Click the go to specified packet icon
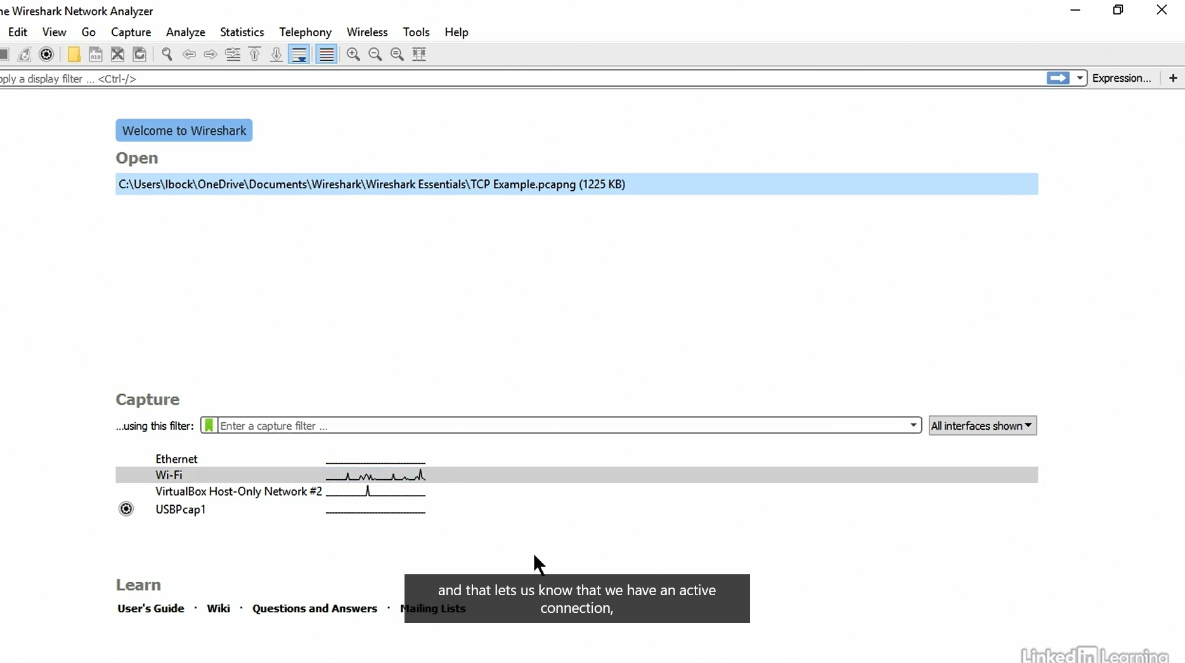The width and height of the screenshot is (1185, 663). click(233, 55)
